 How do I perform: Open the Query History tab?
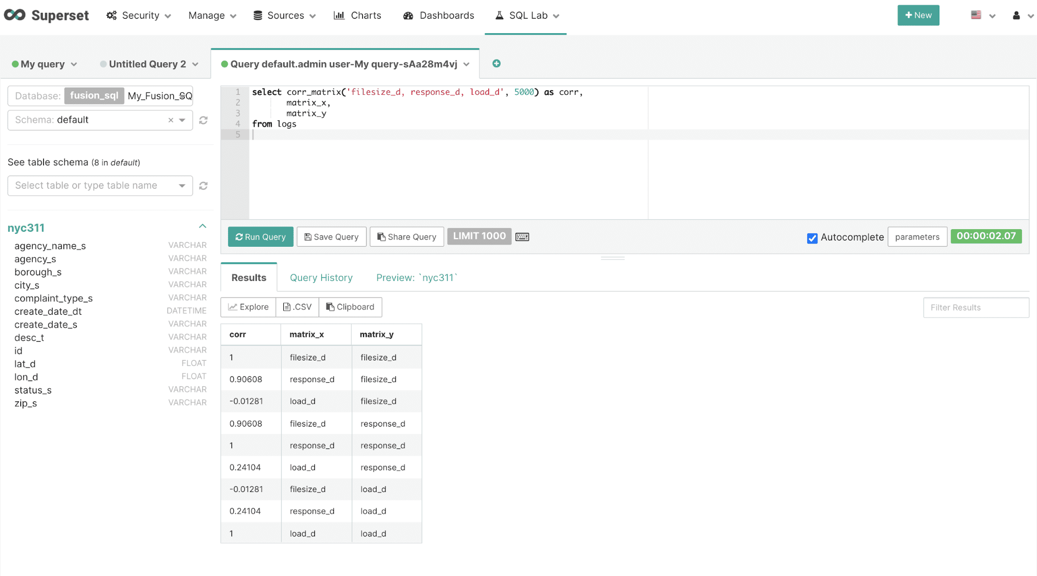321,278
